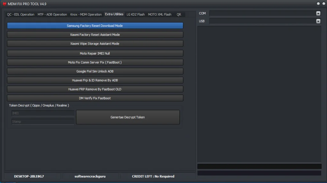Expand the USB device dropdown
The width and height of the screenshot is (327, 183).
318,21
